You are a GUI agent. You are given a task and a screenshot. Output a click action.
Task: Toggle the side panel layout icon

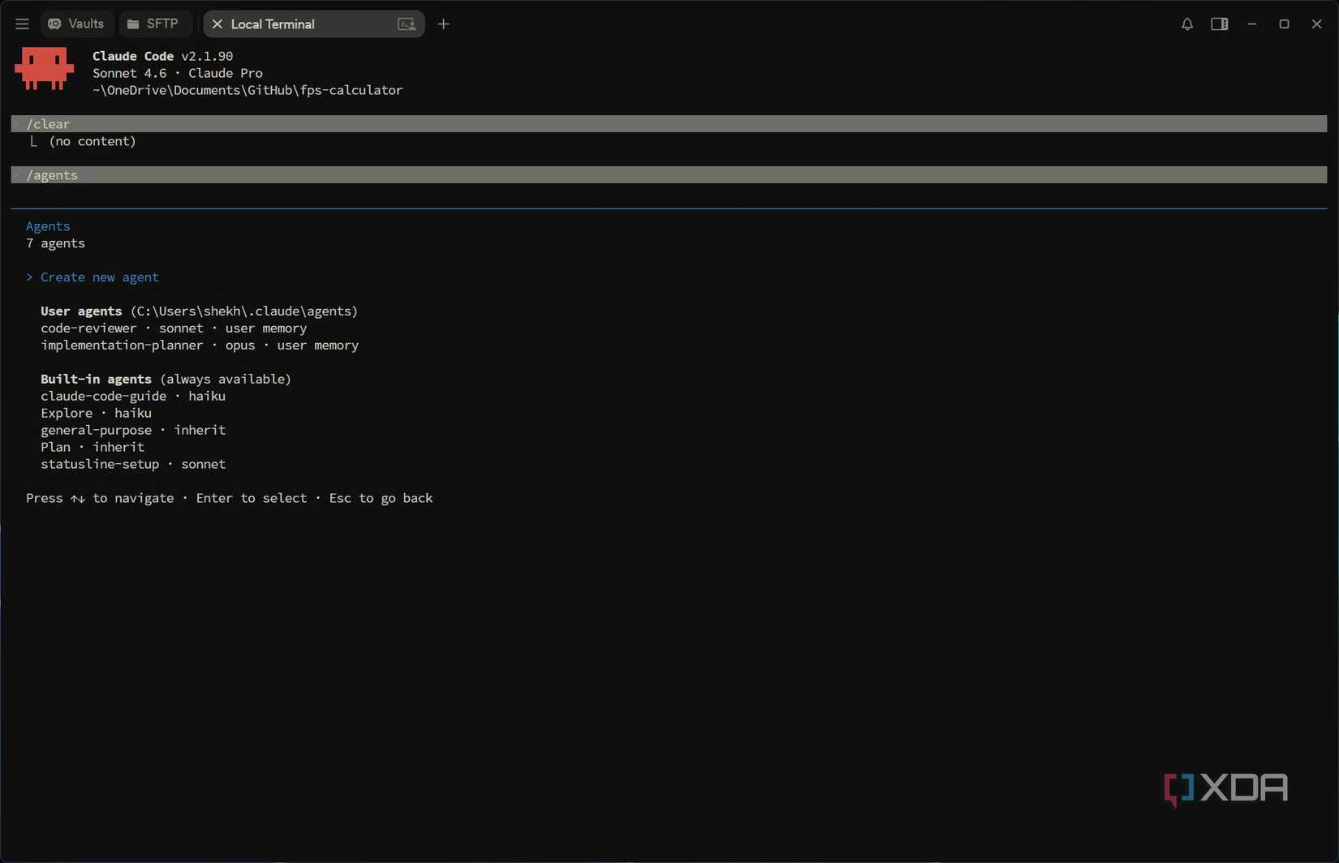[1219, 24]
